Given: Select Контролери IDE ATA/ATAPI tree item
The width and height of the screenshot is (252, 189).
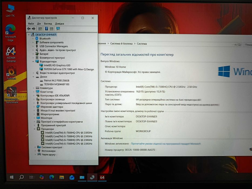Looking at the screenshot, I should tap(55, 96).
